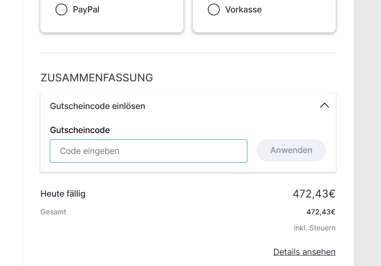Collapse the coupon section with the chevron arrow
Screen dimensions: 381x266
tap(325, 105)
